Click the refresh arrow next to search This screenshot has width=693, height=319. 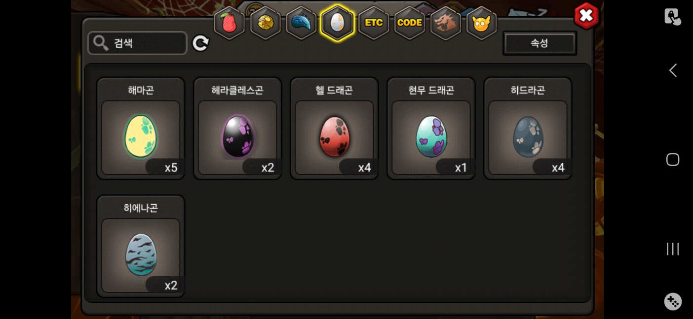[x=200, y=43]
